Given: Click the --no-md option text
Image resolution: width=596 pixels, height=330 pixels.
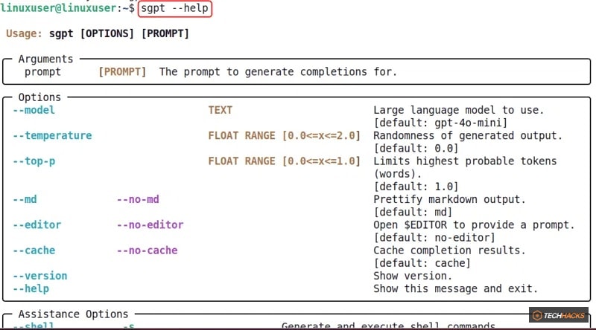Looking at the screenshot, I should [138, 199].
